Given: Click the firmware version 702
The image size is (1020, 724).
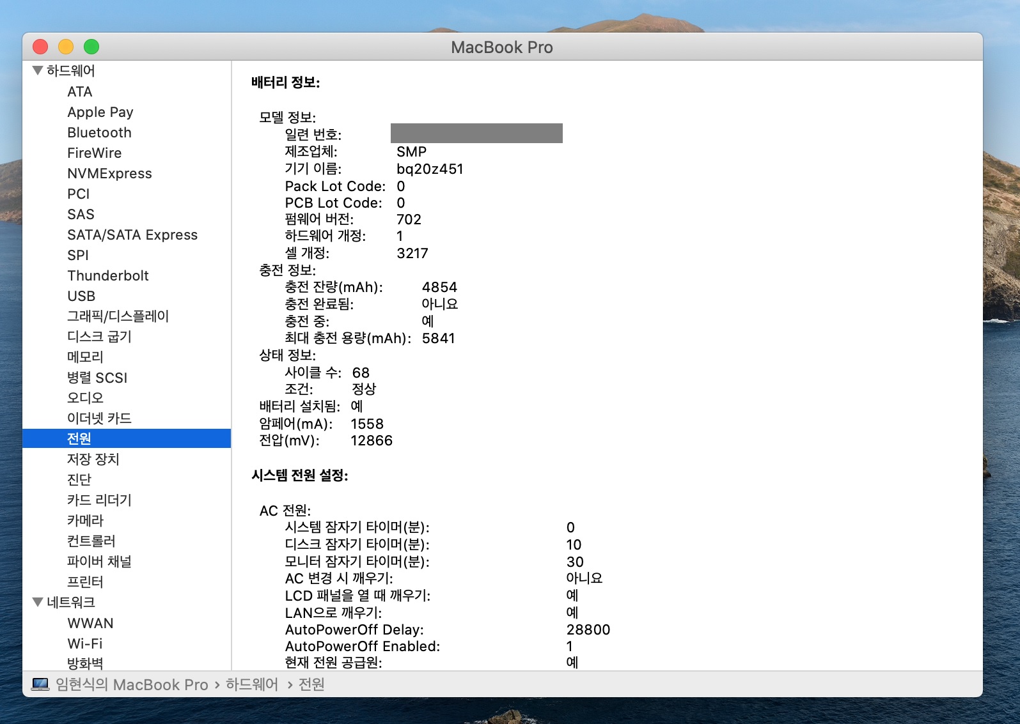Looking at the screenshot, I should click(409, 219).
